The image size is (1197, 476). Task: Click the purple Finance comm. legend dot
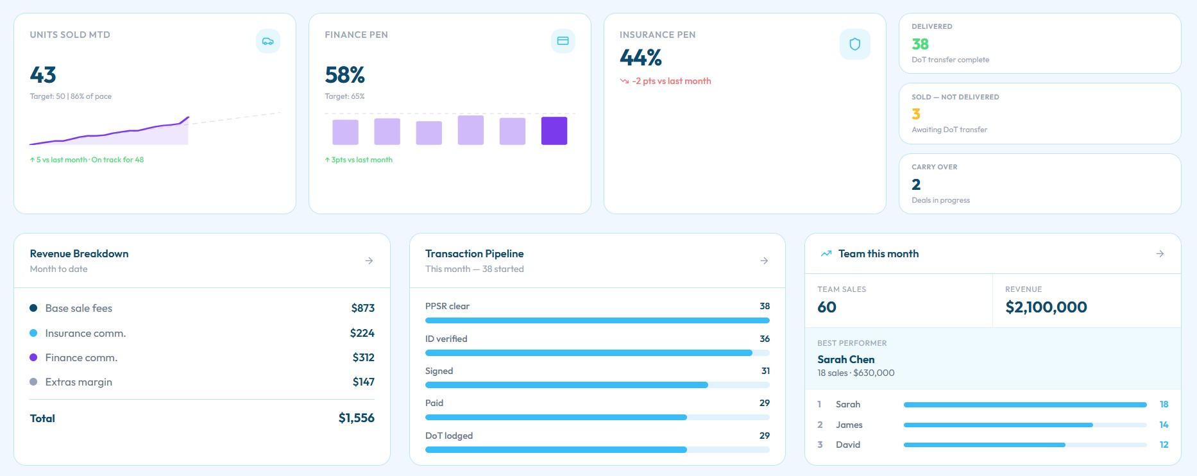(33, 357)
